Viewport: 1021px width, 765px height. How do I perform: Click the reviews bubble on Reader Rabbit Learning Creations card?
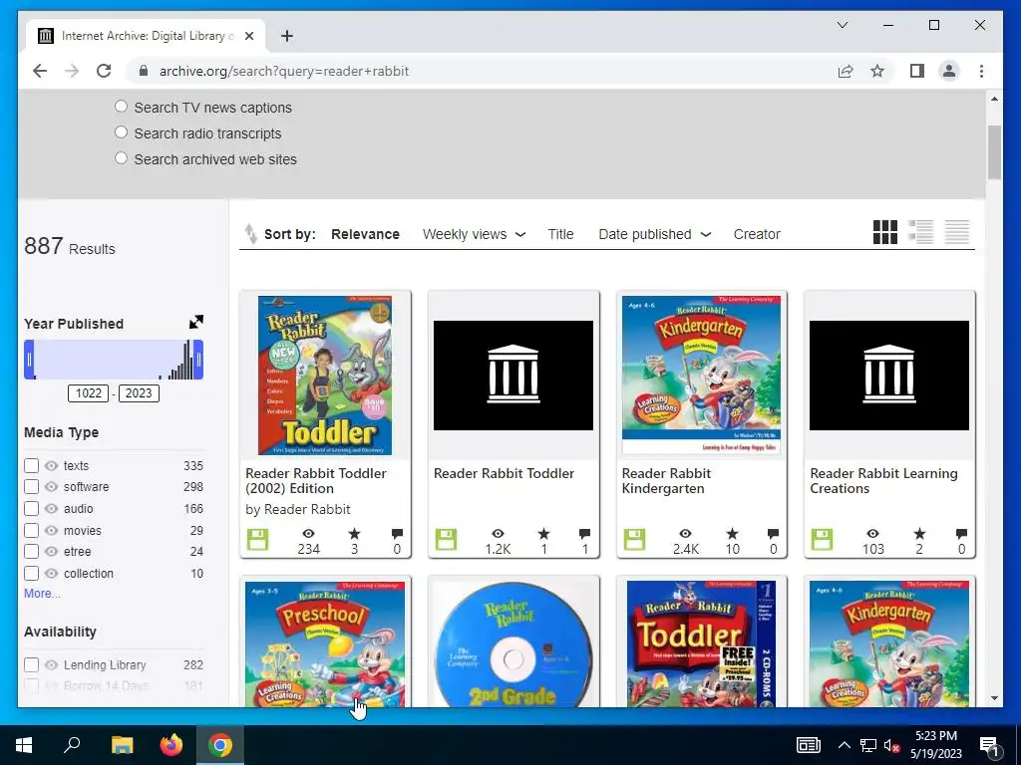click(961, 534)
